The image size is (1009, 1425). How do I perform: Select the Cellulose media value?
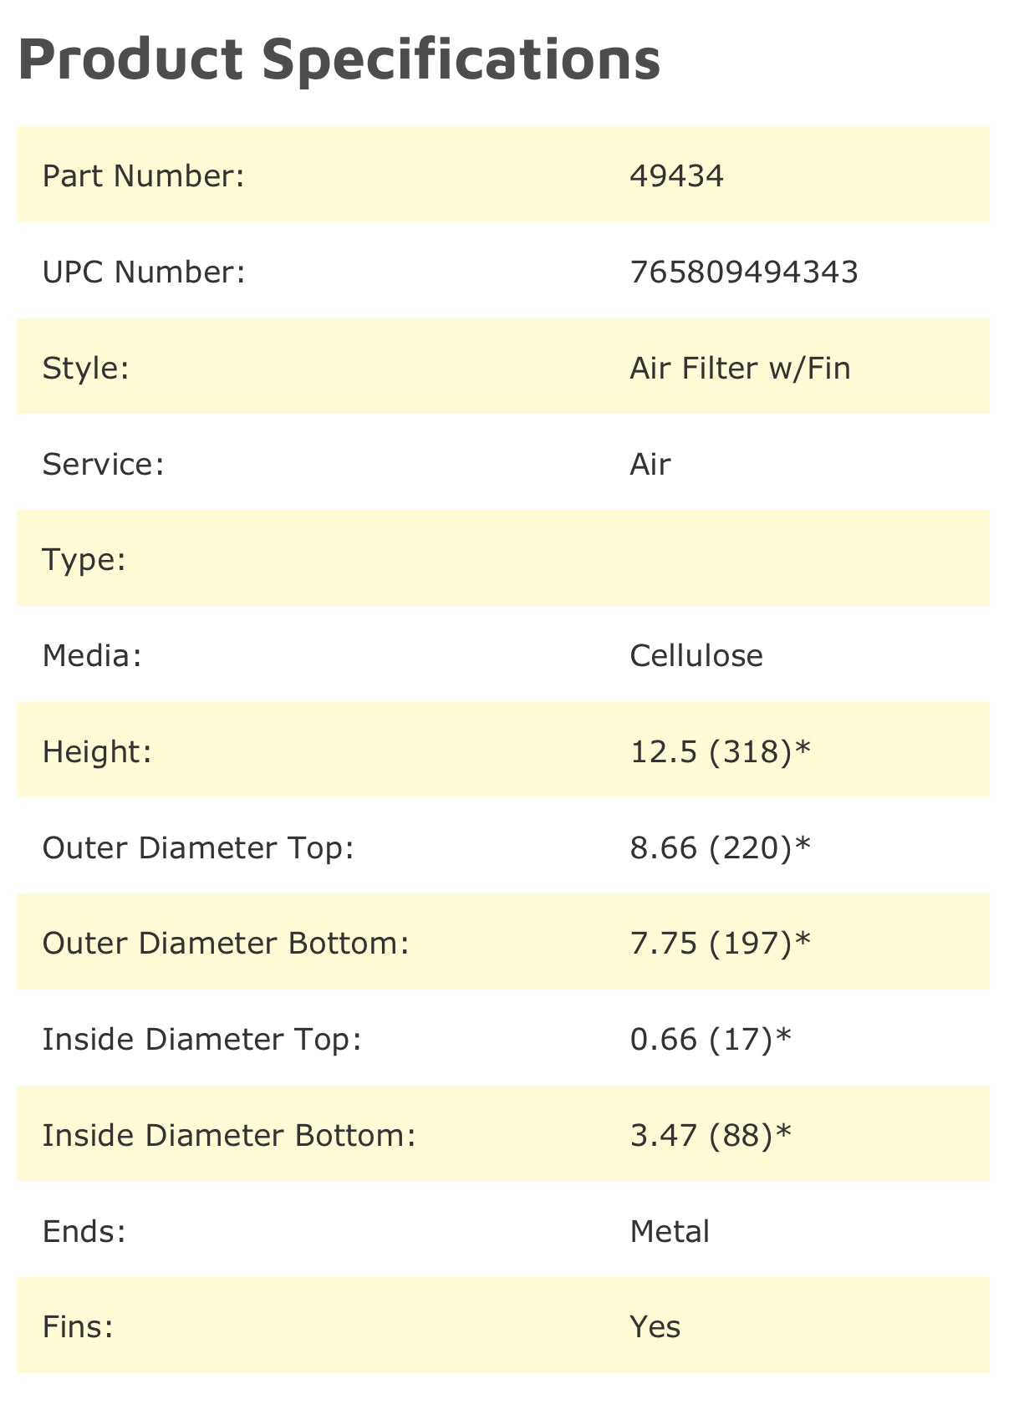(x=696, y=656)
